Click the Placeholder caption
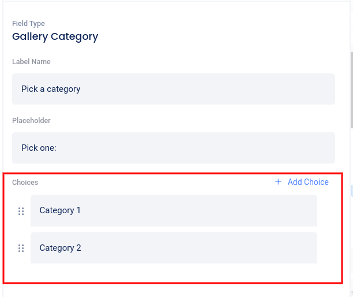 tap(31, 121)
